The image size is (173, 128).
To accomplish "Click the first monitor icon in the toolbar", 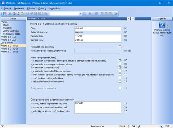I will click(x=102, y=14).
